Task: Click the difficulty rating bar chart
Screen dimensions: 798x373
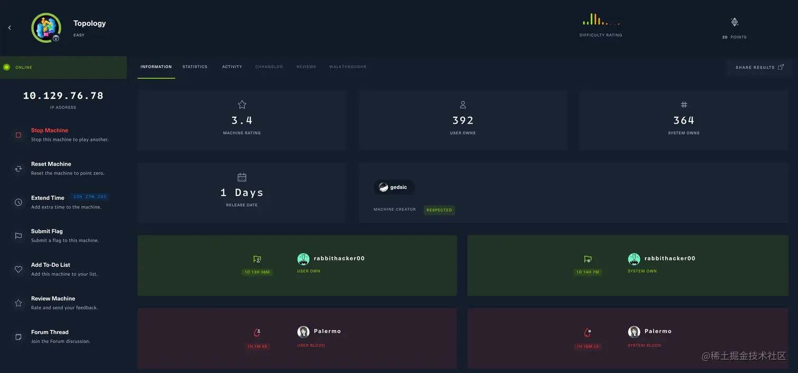Action: pyautogui.click(x=600, y=20)
